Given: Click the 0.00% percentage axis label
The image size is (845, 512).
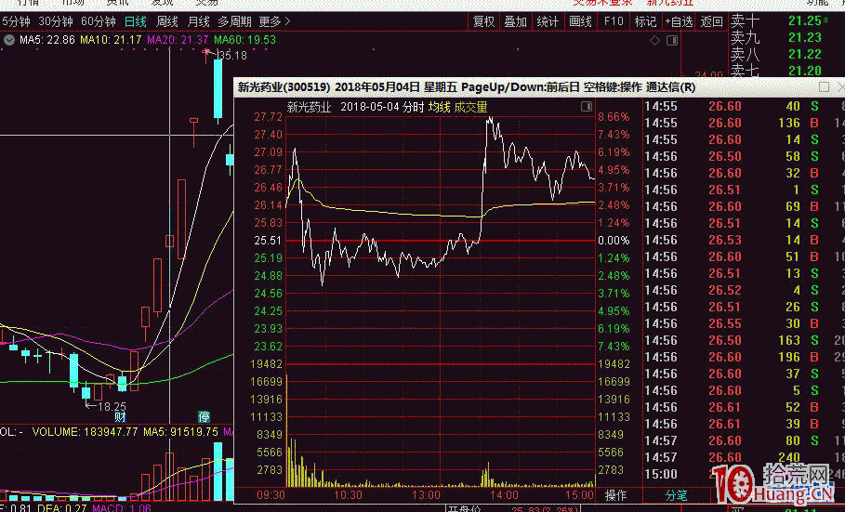Looking at the screenshot, I should tap(614, 241).
